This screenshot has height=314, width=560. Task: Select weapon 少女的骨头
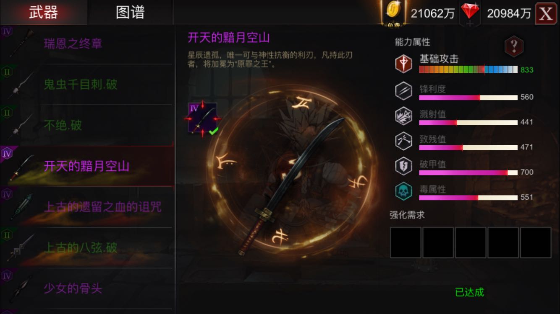pyautogui.click(x=86, y=288)
